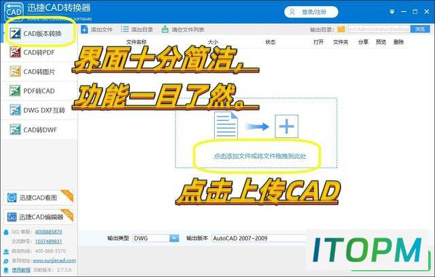The image size is (435, 277).
Task: Click the 预览 column header
Action: click(381, 42)
